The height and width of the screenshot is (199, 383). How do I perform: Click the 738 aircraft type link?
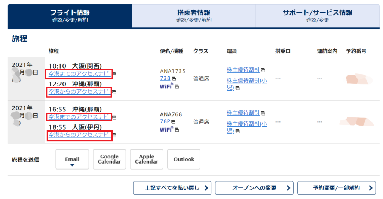(165, 79)
